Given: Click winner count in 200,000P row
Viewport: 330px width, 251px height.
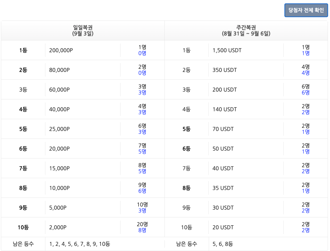Looking at the screenshot, I should tap(142, 50).
